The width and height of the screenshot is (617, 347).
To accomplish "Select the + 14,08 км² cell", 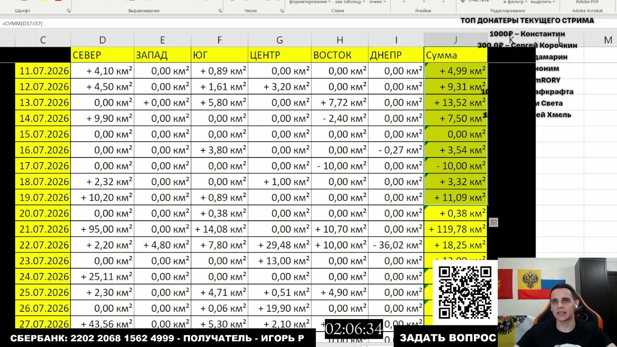I will click(219, 229).
